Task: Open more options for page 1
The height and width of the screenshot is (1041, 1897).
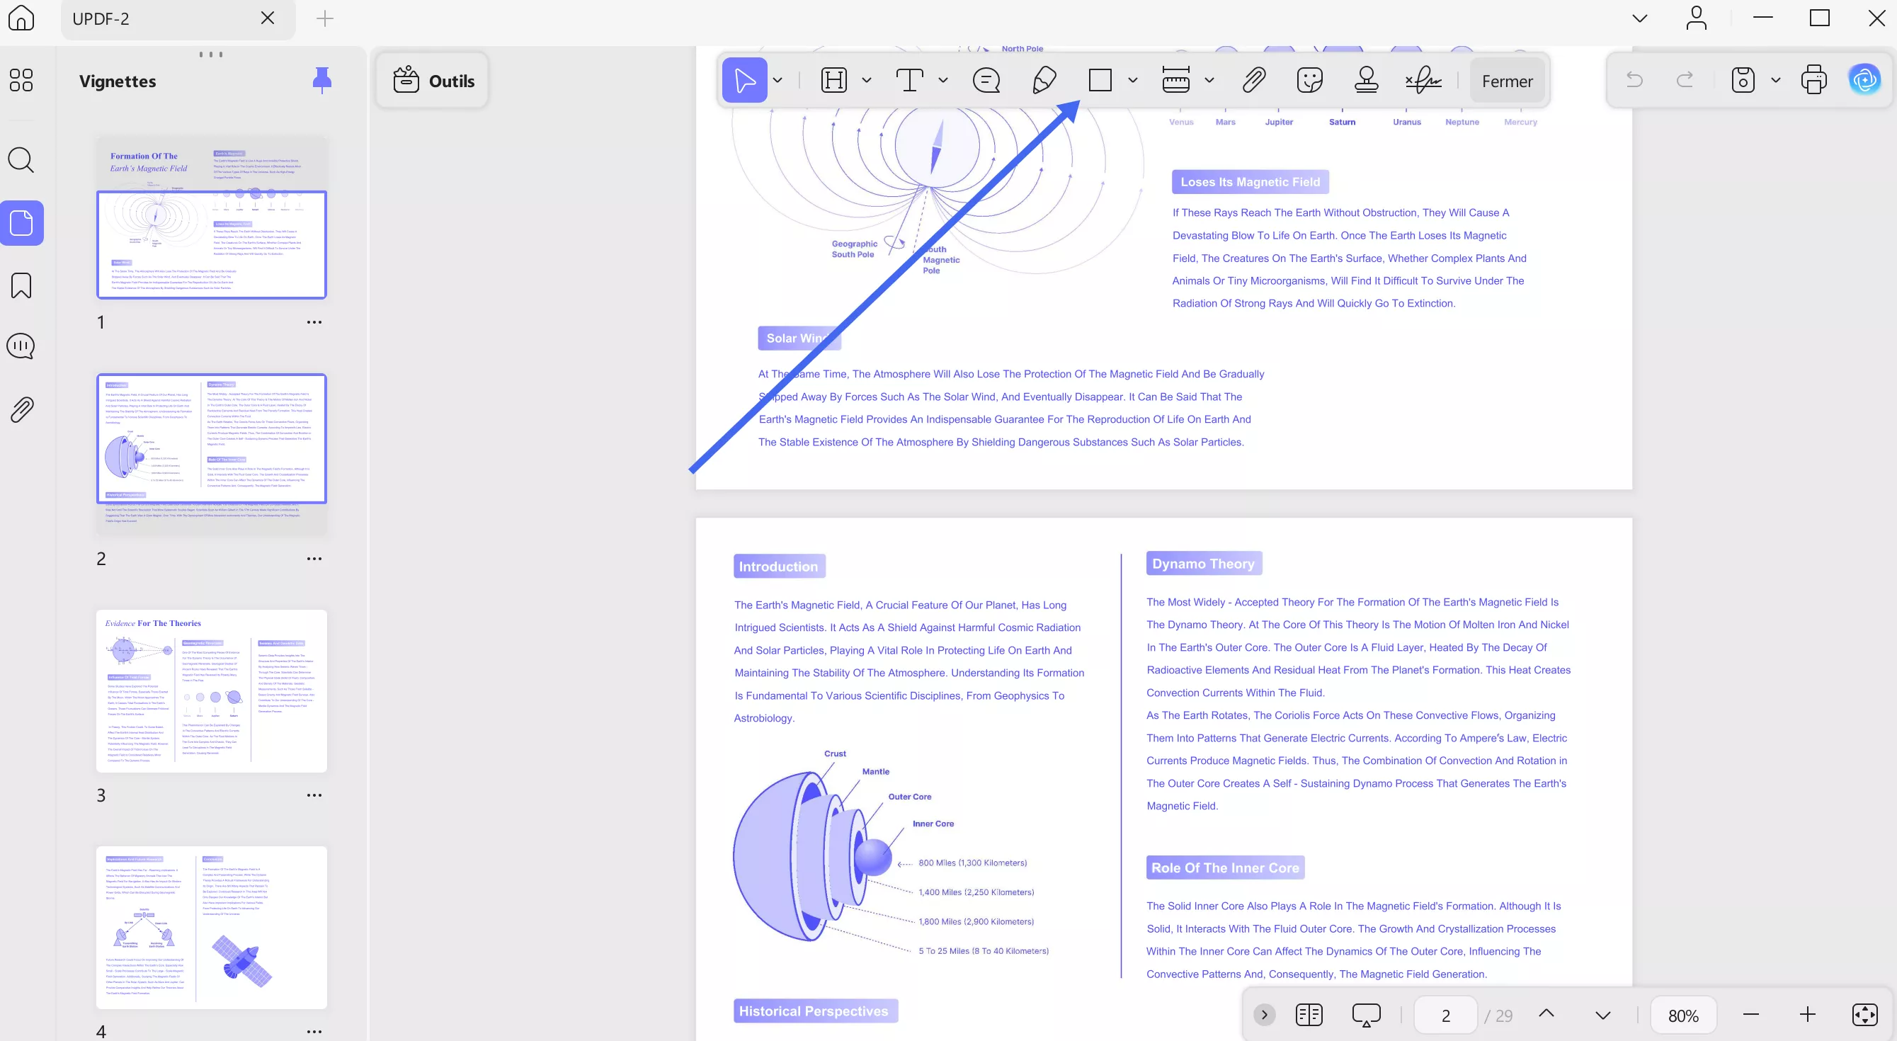Action: [314, 322]
